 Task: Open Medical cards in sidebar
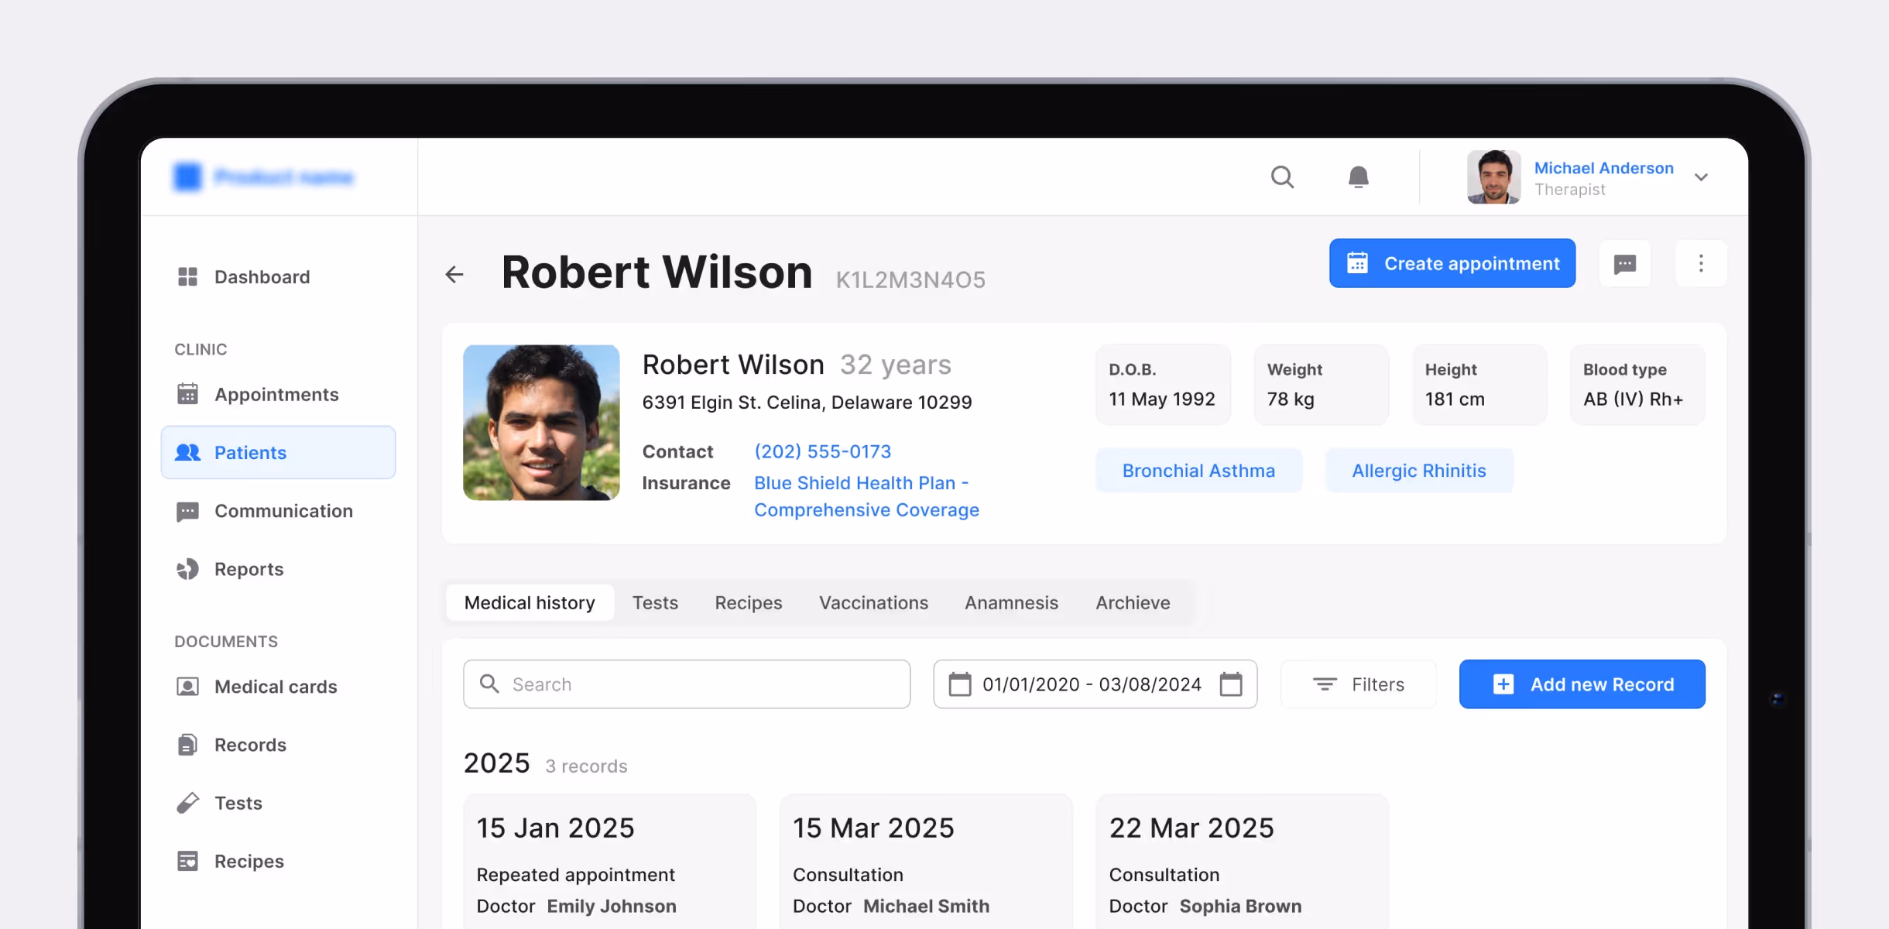(x=275, y=687)
